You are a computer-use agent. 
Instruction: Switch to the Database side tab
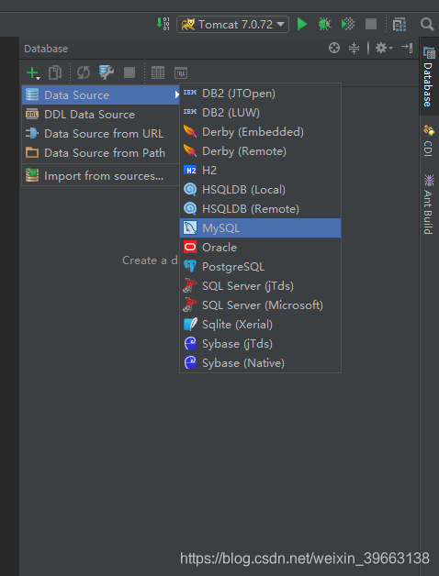429,76
